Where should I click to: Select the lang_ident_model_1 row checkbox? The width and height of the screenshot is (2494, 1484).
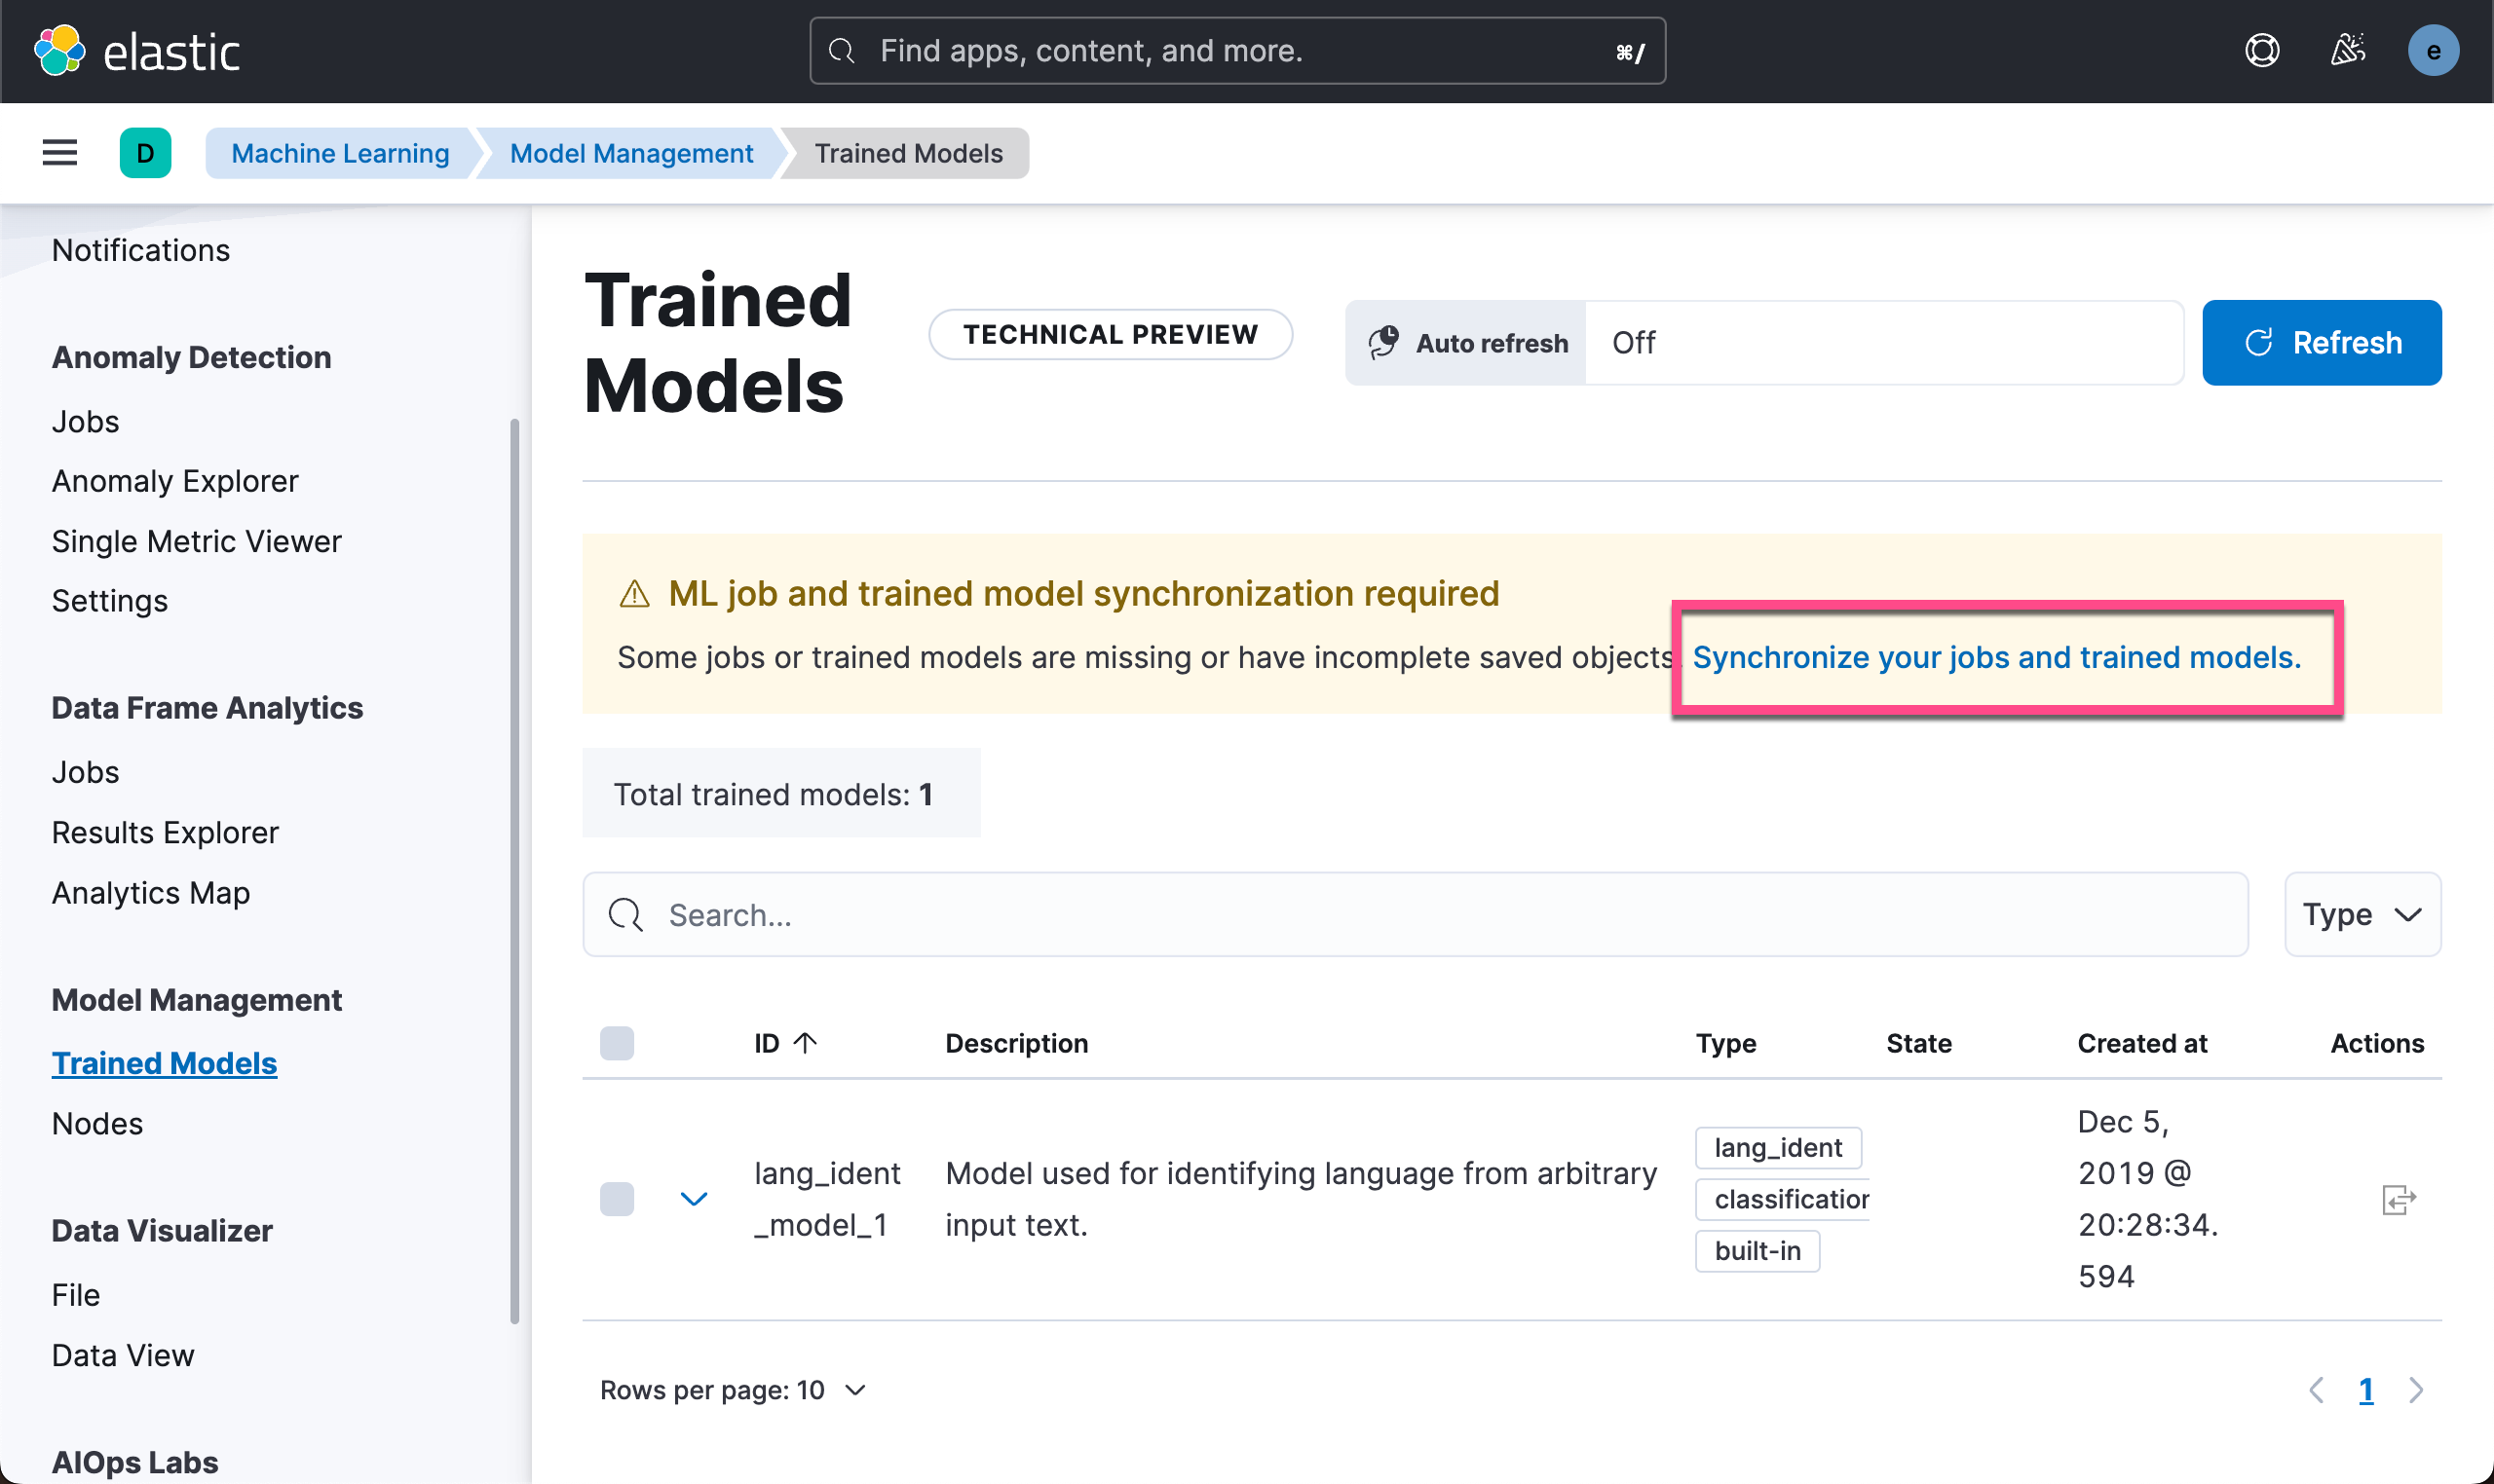pyautogui.click(x=617, y=1199)
